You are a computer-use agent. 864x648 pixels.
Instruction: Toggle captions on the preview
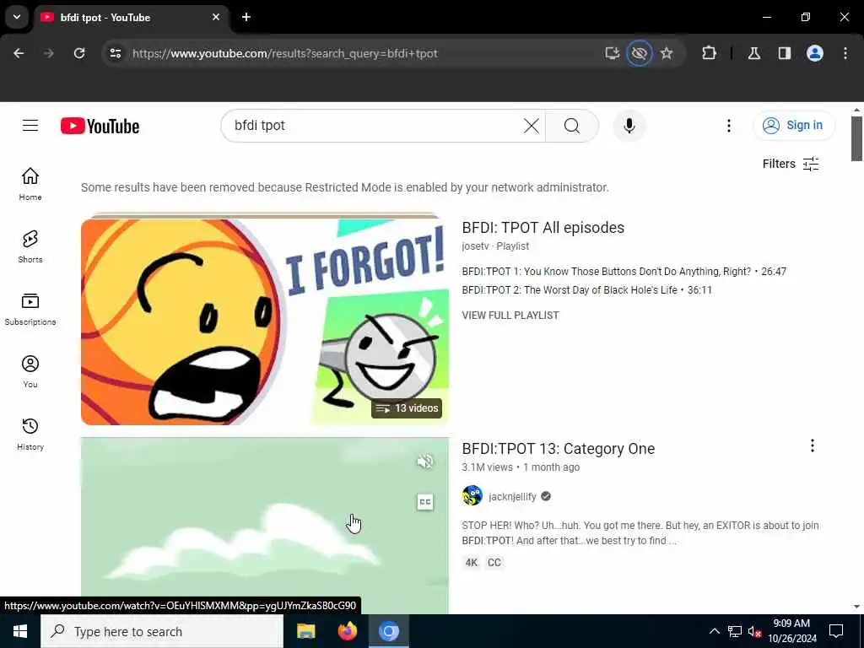[x=425, y=502]
